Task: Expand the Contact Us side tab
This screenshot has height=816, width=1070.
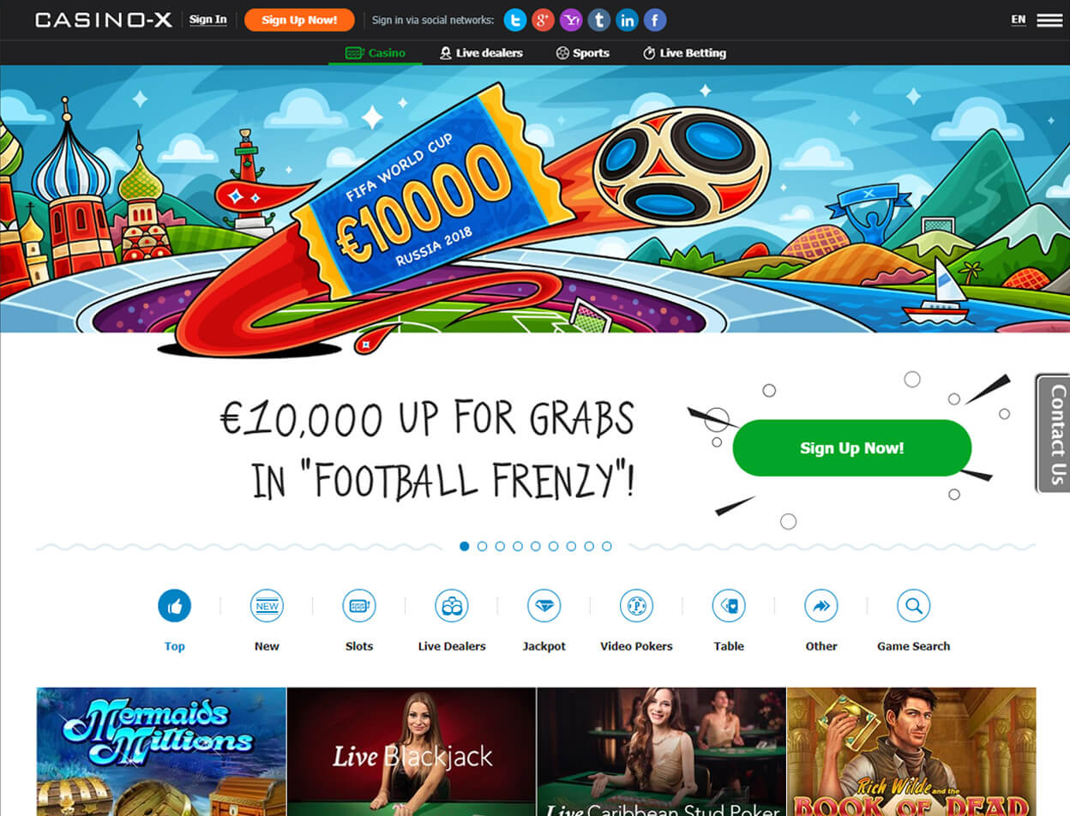Action: (1054, 434)
